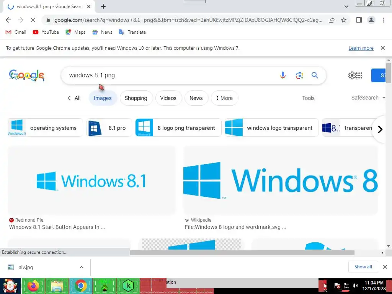
Task: Click the Wikipedia source label
Action: tap(198, 220)
